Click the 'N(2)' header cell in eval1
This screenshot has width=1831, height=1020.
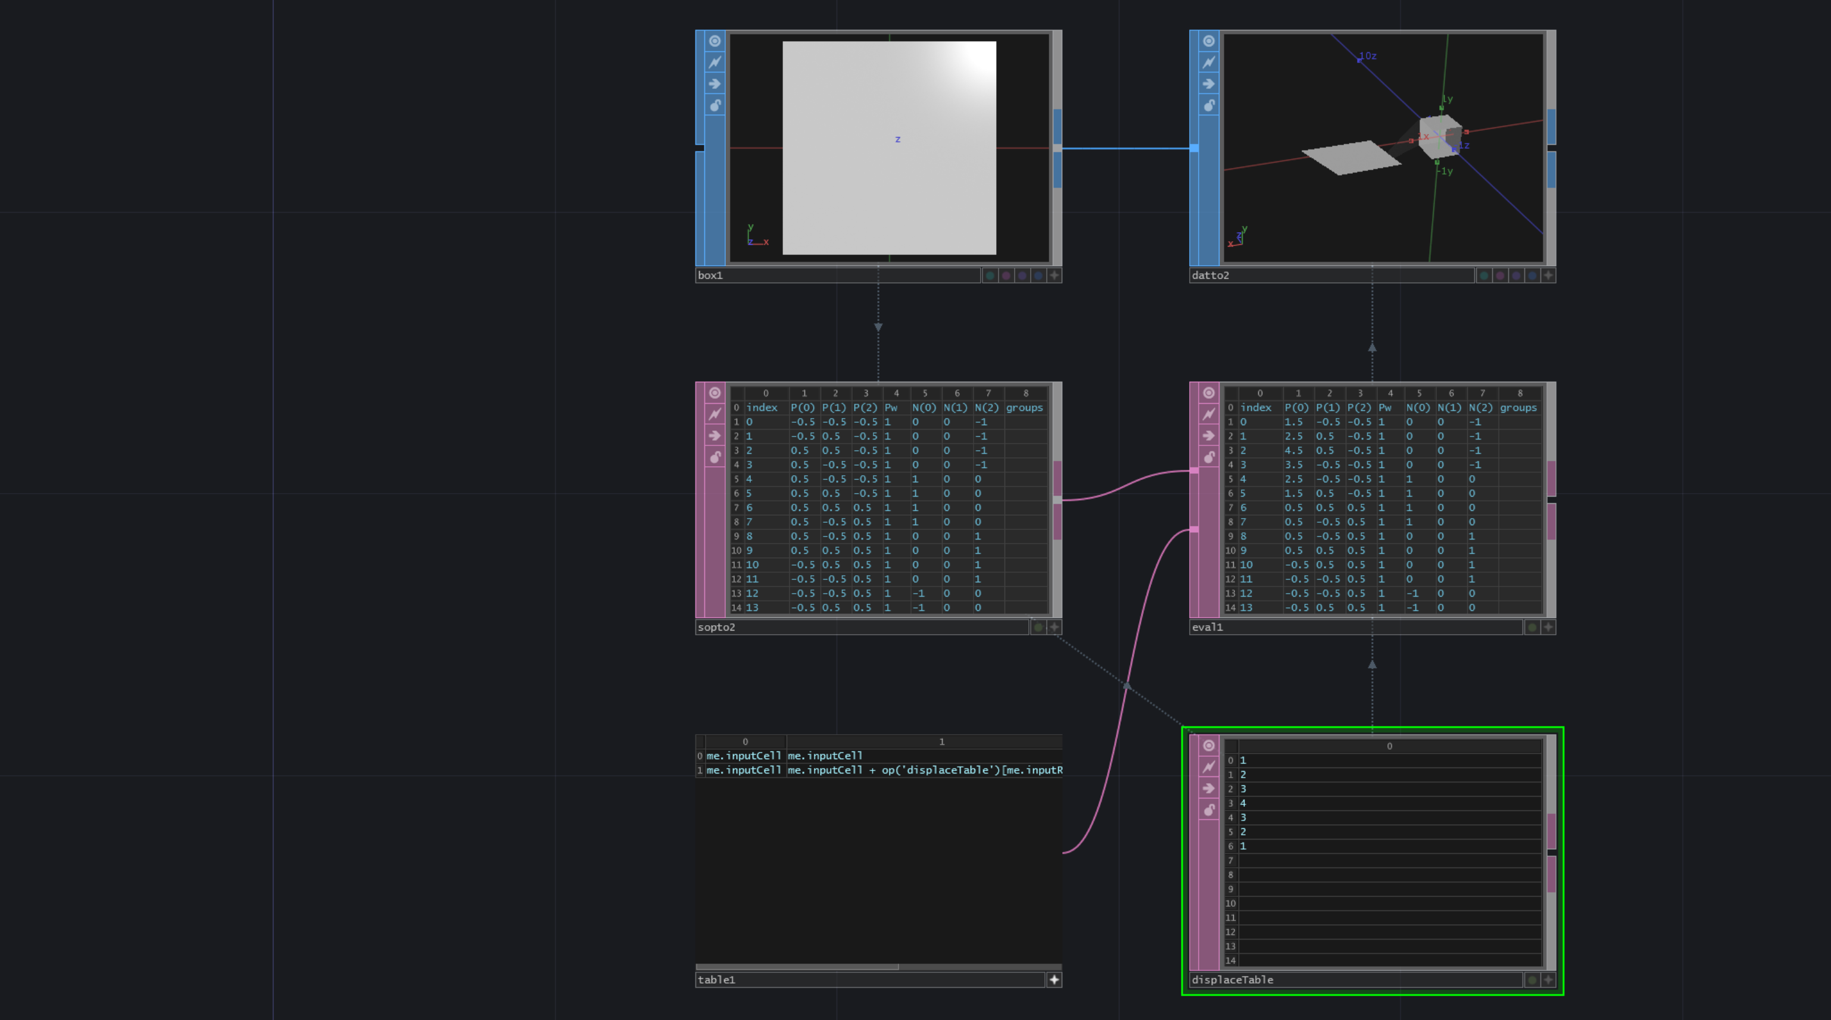pyautogui.click(x=1483, y=407)
